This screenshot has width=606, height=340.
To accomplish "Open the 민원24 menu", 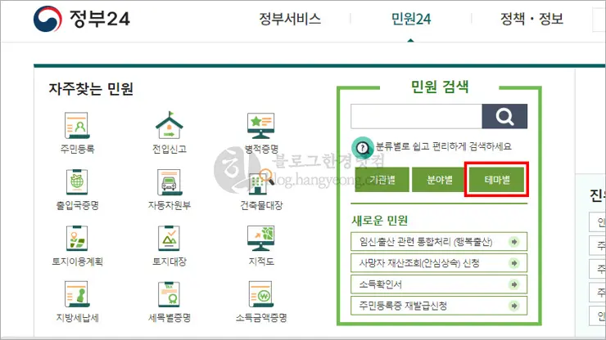I will pos(411,19).
